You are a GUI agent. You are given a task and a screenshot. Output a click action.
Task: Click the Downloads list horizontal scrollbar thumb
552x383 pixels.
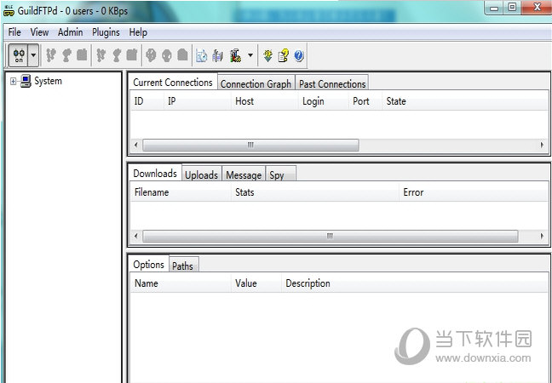(331, 236)
